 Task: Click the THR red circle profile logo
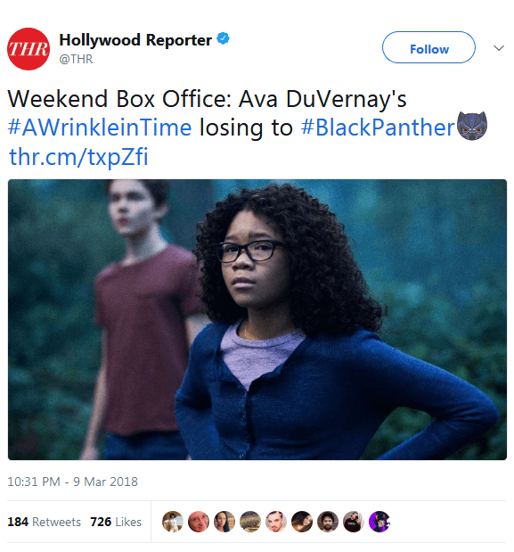pyautogui.click(x=29, y=49)
